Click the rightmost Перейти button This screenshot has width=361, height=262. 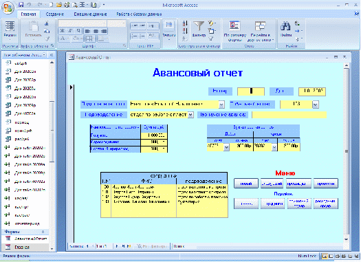(x=326, y=204)
